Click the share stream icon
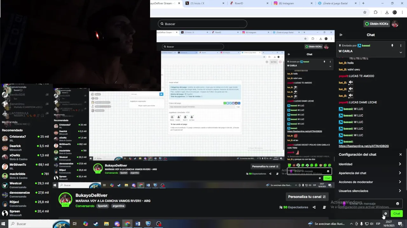The width and height of the screenshot is (407, 228). [x=314, y=207]
